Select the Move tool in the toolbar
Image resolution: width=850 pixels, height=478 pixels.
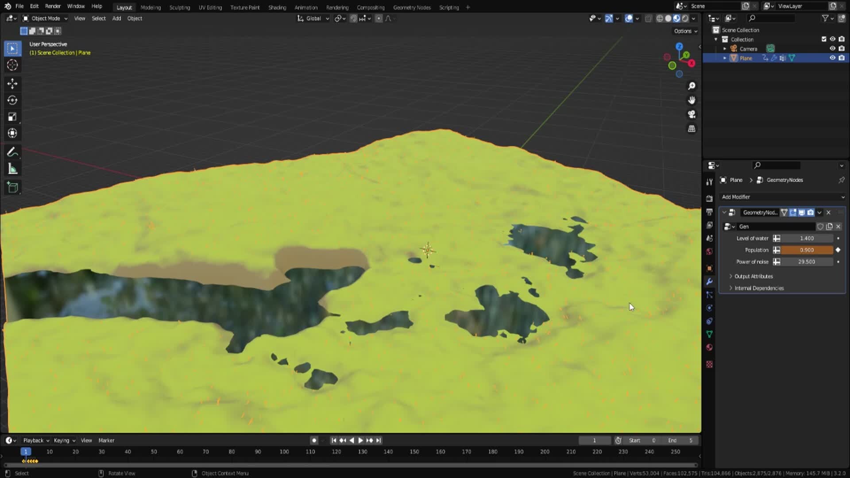(12, 83)
